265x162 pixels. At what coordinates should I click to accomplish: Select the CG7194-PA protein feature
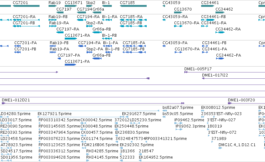click(x=82, y=46)
